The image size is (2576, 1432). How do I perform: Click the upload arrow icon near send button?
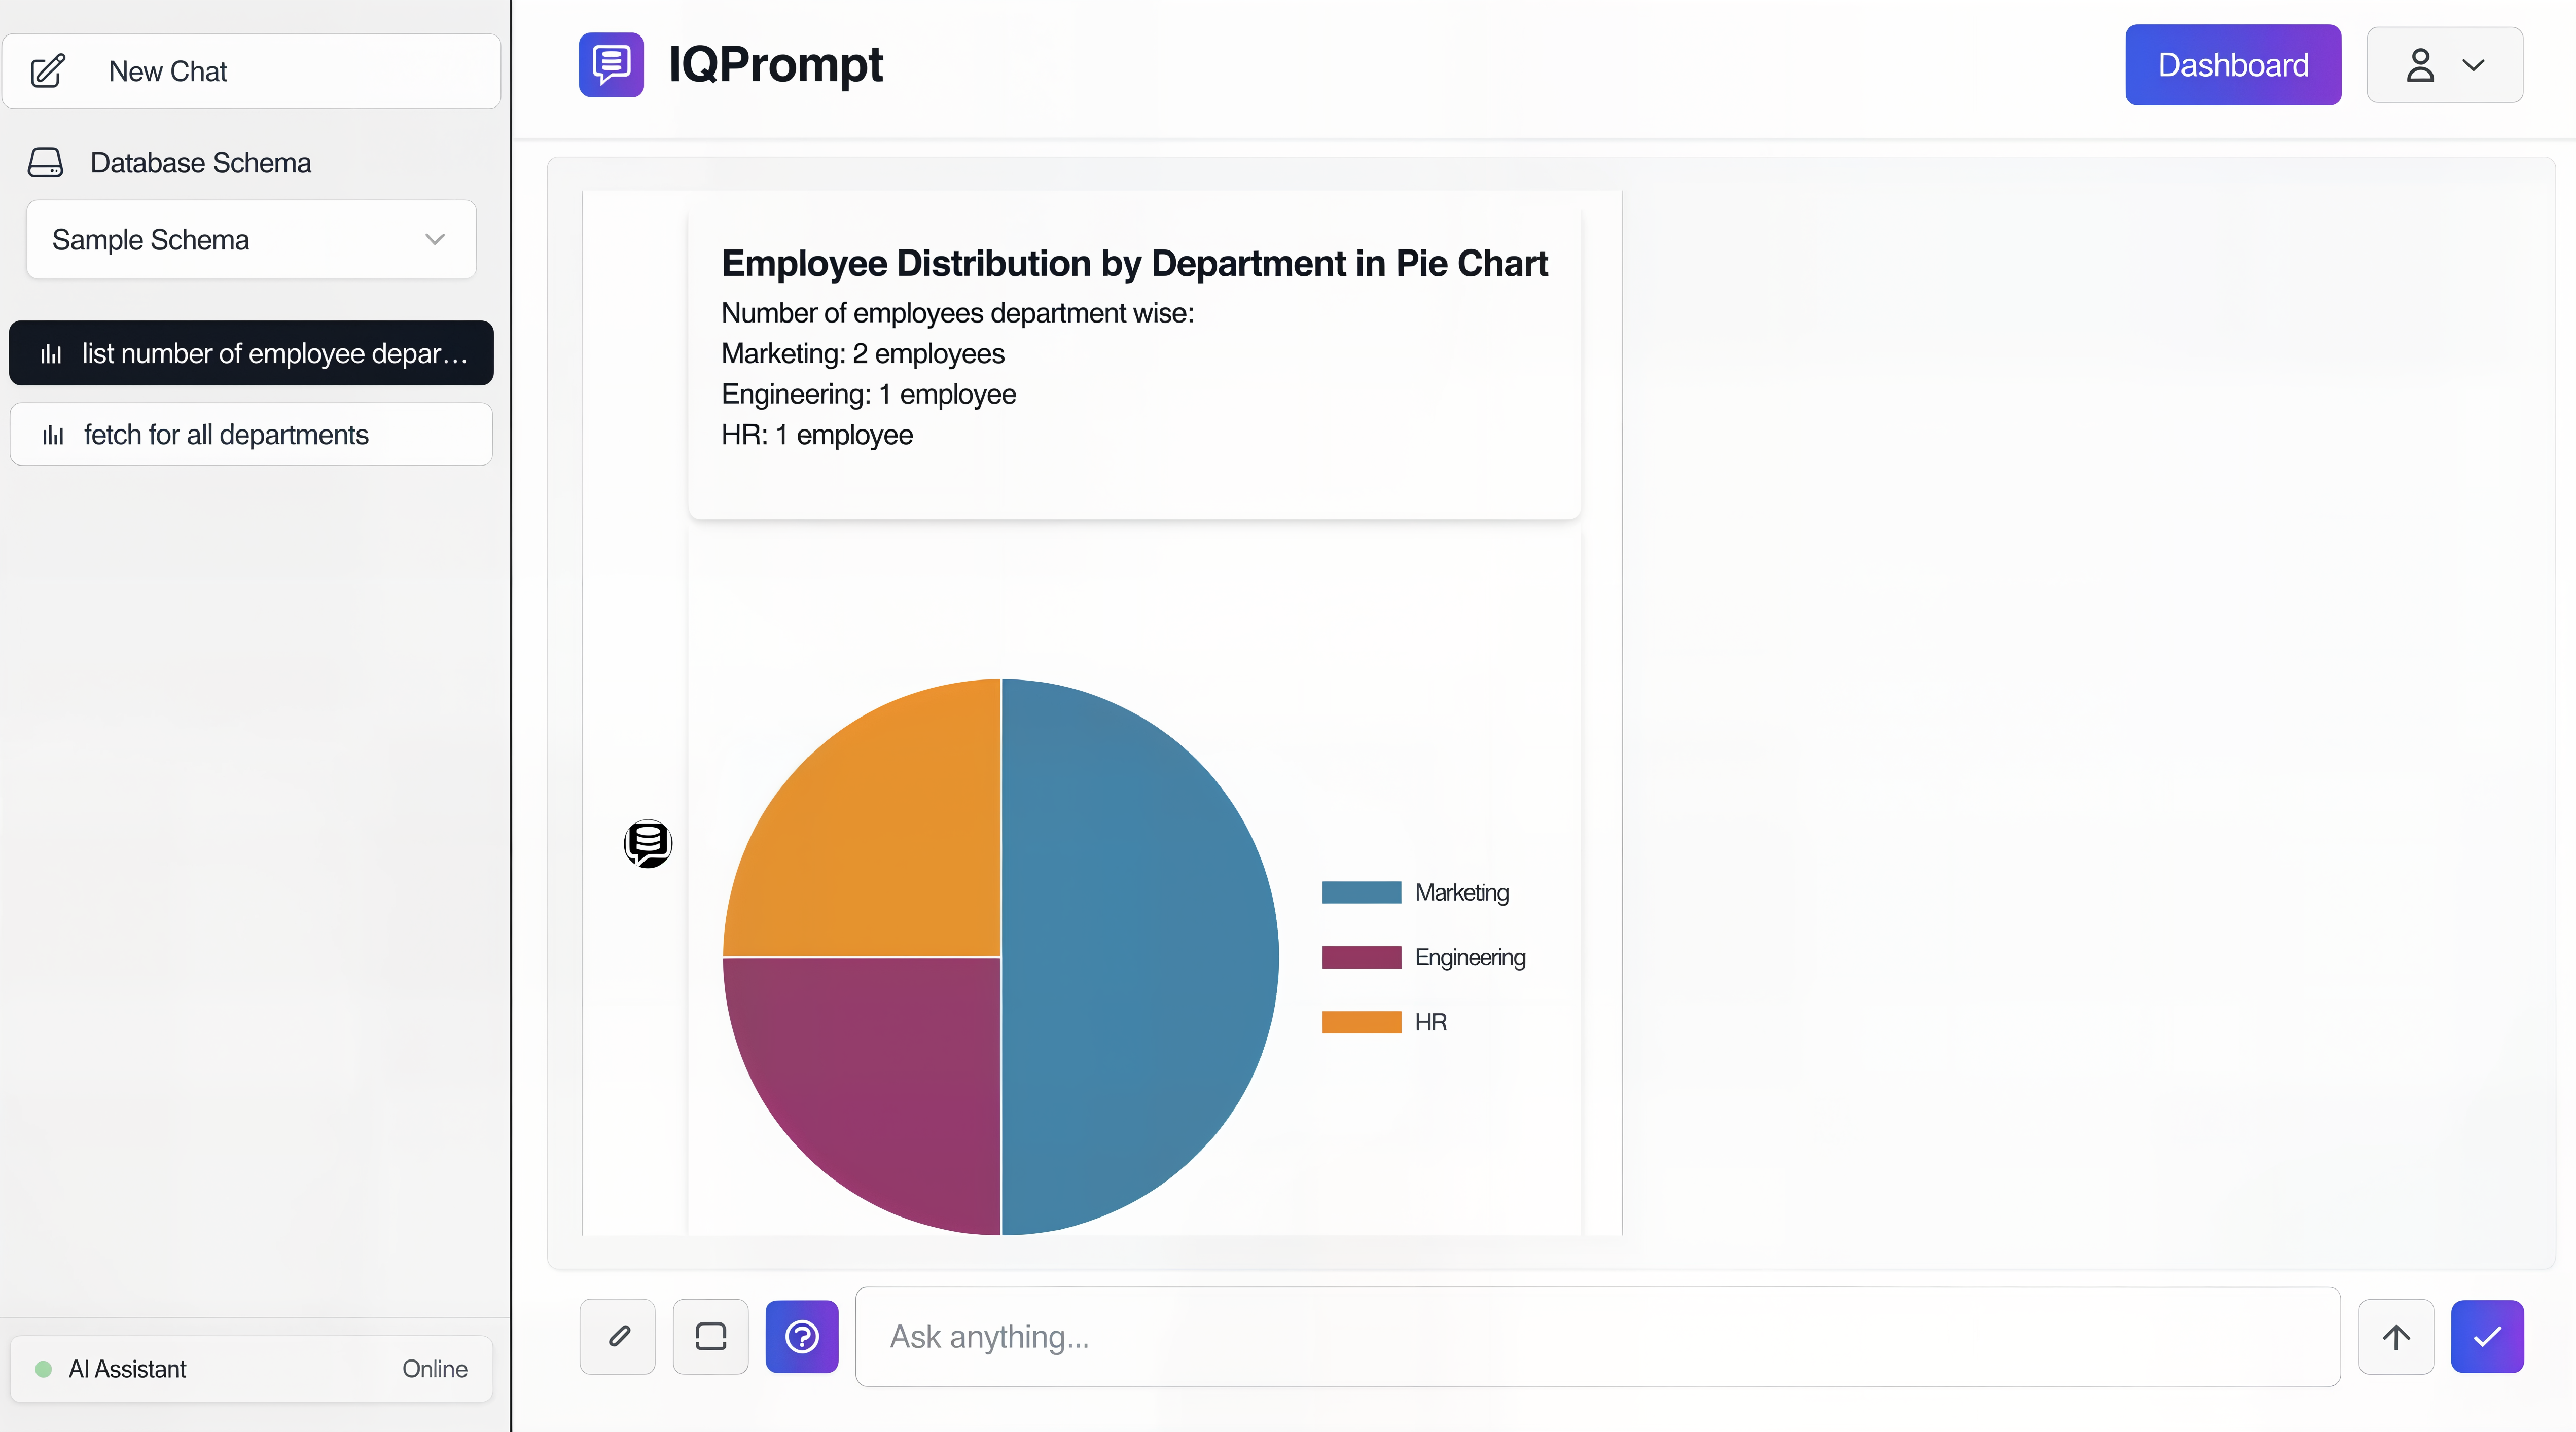click(2396, 1336)
